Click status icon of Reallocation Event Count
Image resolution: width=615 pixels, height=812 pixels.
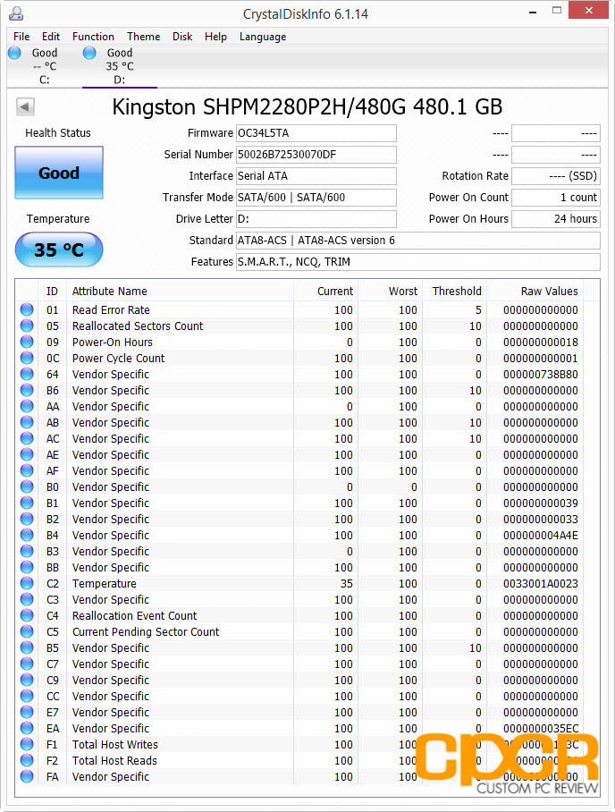click(x=27, y=615)
